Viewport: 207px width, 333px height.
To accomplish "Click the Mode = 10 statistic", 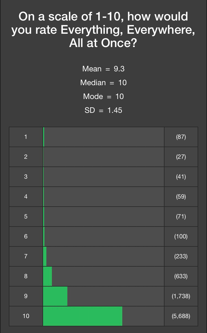I will (104, 97).
